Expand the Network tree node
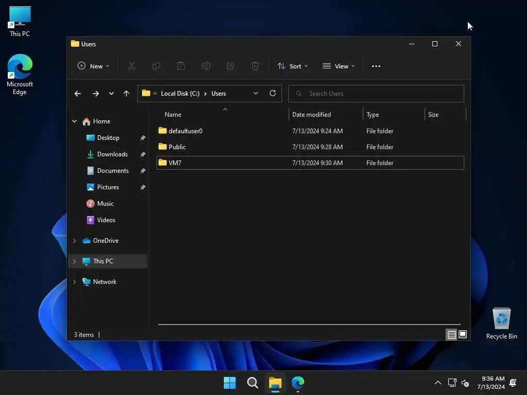This screenshot has width=527, height=395. [x=74, y=282]
